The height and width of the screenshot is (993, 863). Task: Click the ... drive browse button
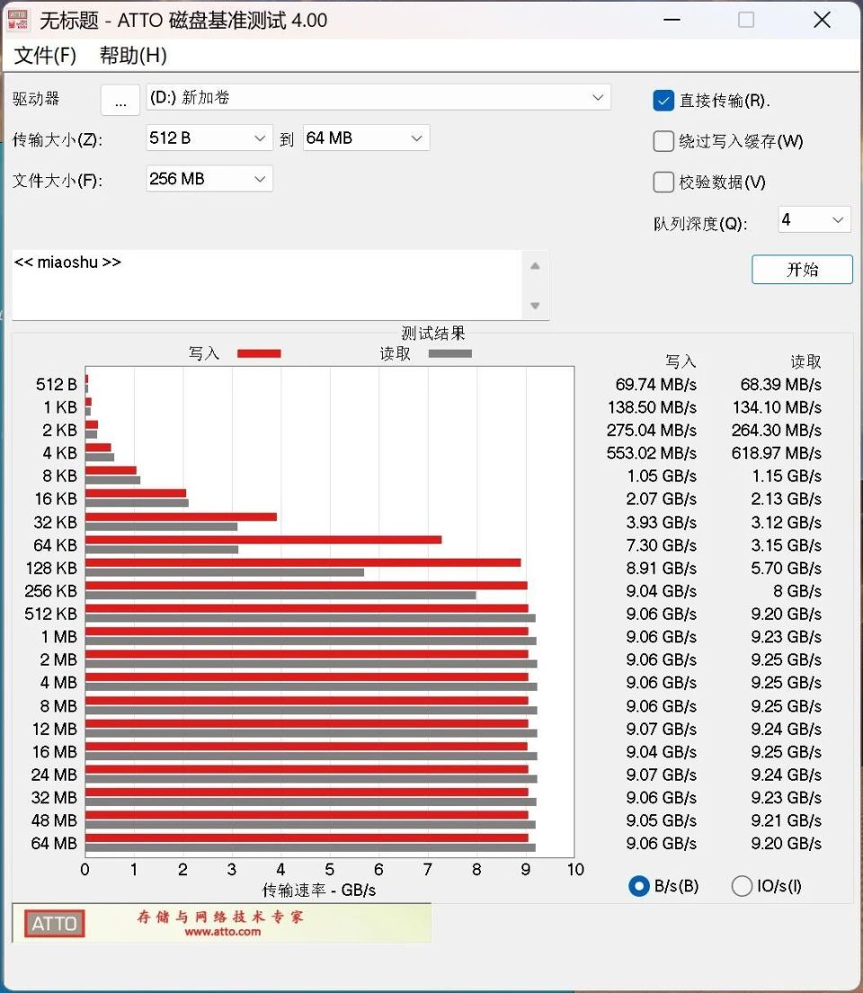tap(120, 100)
